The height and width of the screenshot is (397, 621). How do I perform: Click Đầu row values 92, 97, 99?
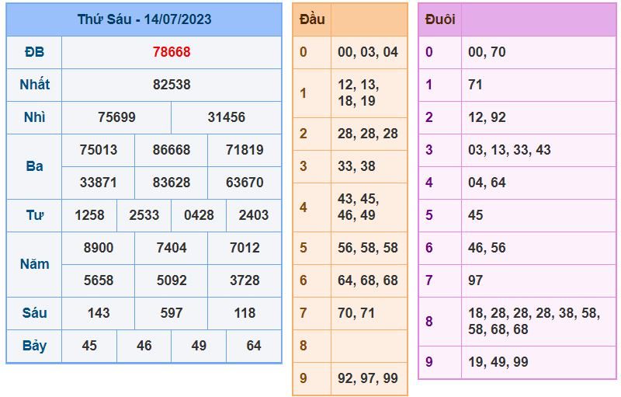tap(368, 378)
